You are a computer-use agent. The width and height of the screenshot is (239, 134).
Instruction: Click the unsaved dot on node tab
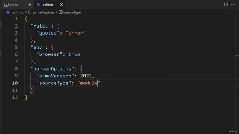click(30, 5)
